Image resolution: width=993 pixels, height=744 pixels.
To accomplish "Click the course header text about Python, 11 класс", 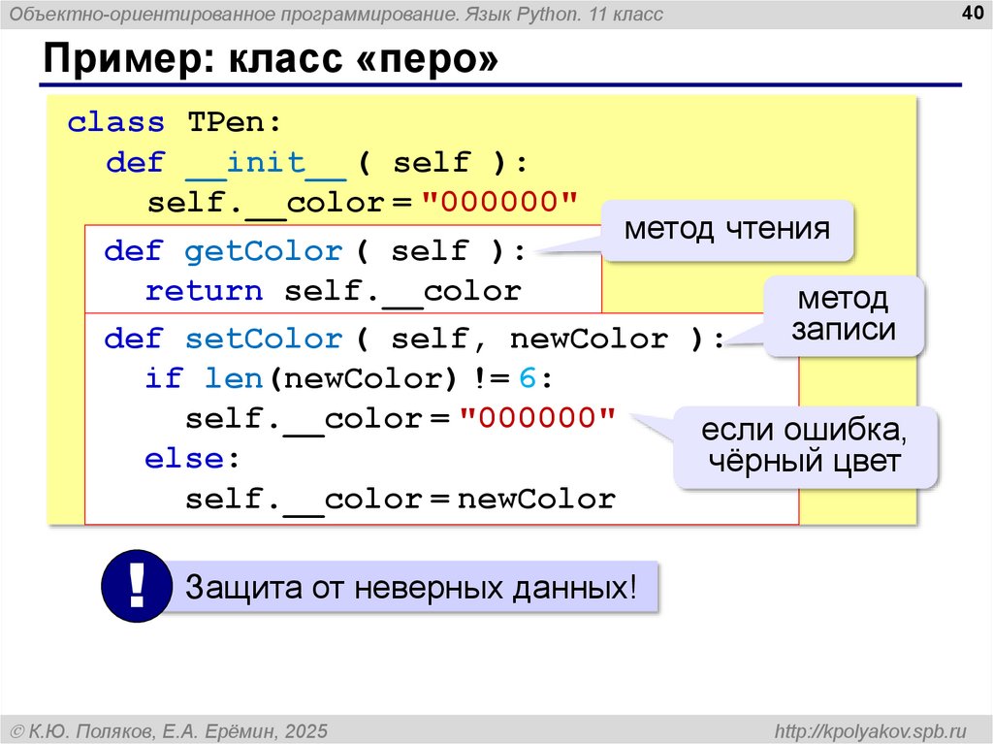I will (x=336, y=15).
